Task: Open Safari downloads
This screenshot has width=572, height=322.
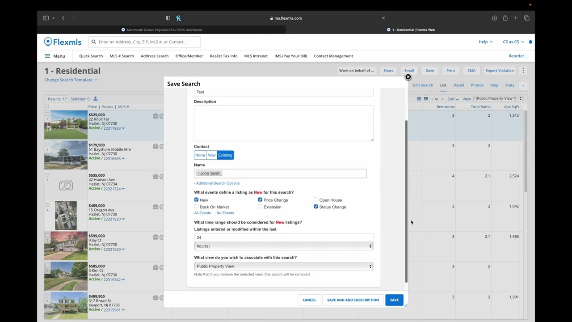Action: coord(494,18)
